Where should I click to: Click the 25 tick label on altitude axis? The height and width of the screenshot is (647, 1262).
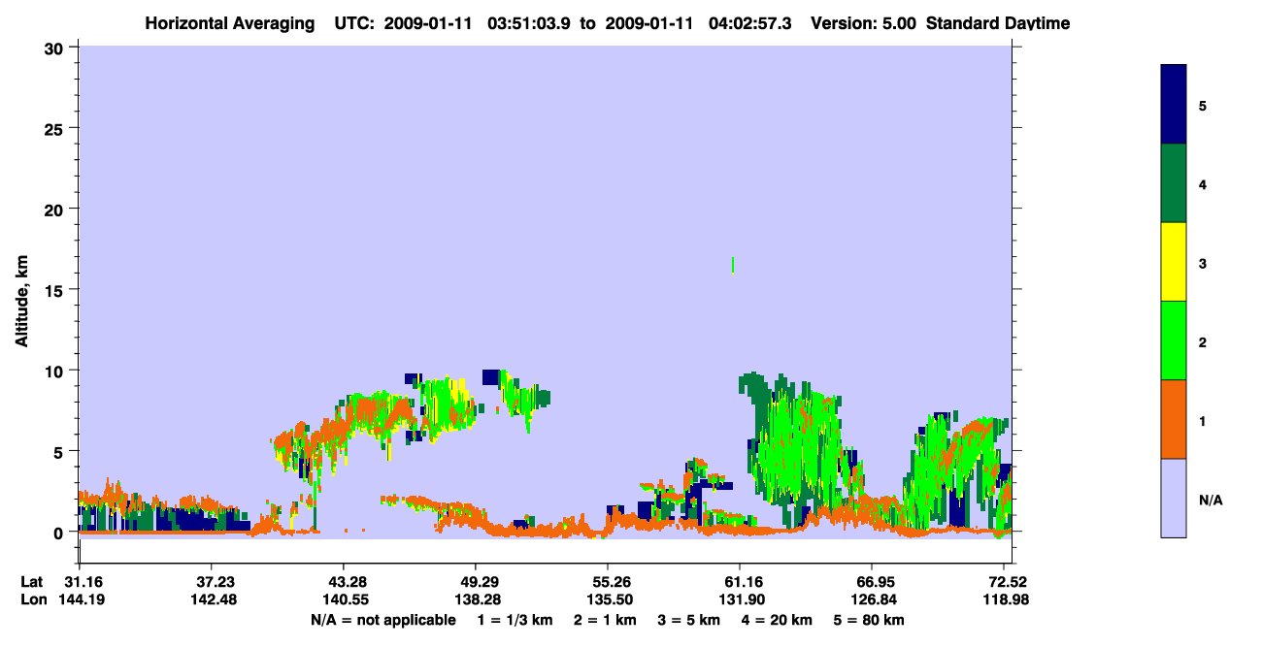click(56, 128)
